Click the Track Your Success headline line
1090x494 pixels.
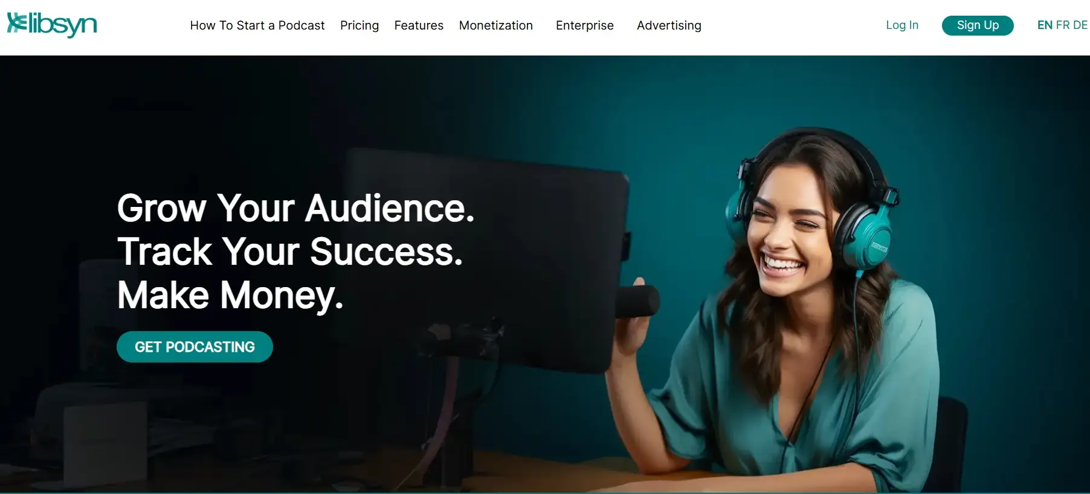click(290, 252)
